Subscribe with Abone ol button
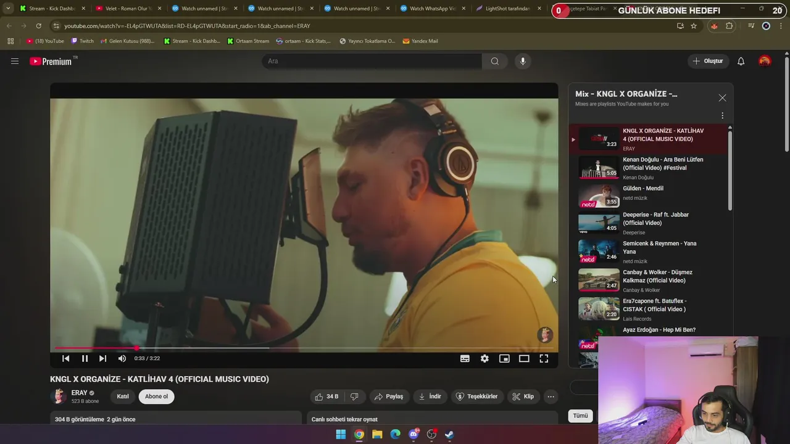The height and width of the screenshot is (444, 790). click(156, 397)
